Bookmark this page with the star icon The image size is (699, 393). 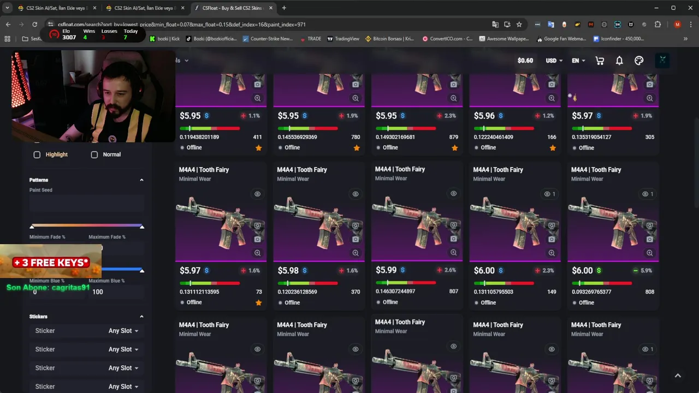click(x=519, y=24)
